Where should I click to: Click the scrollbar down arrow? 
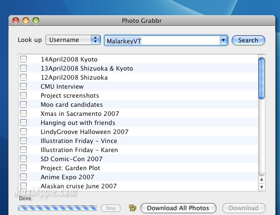(x=262, y=187)
